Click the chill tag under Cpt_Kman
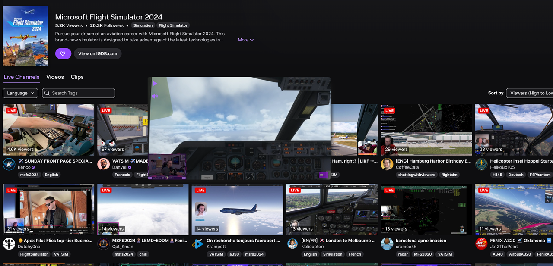 click(x=143, y=254)
